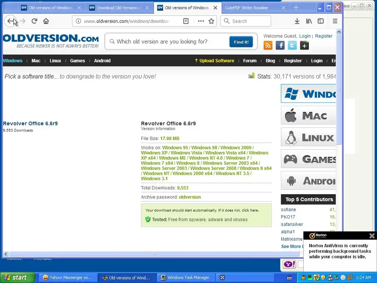Image resolution: width=377 pixels, height=283 pixels.
Task: Open Blog from the nav bar
Action: pyautogui.click(x=270, y=61)
